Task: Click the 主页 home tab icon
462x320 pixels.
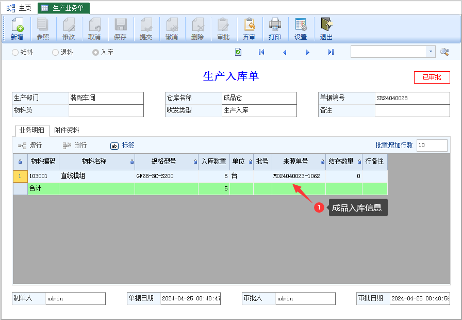Action: tap(11, 8)
